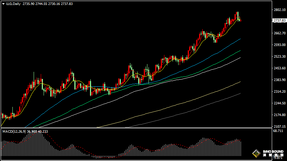Click the SINO SOUND watermark text
This screenshot has height=161, width=287.
click(x=273, y=152)
